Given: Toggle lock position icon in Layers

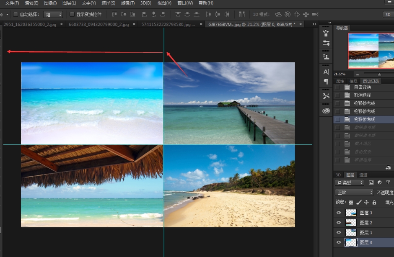Looking at the screenshot, I should coord(366,202).
